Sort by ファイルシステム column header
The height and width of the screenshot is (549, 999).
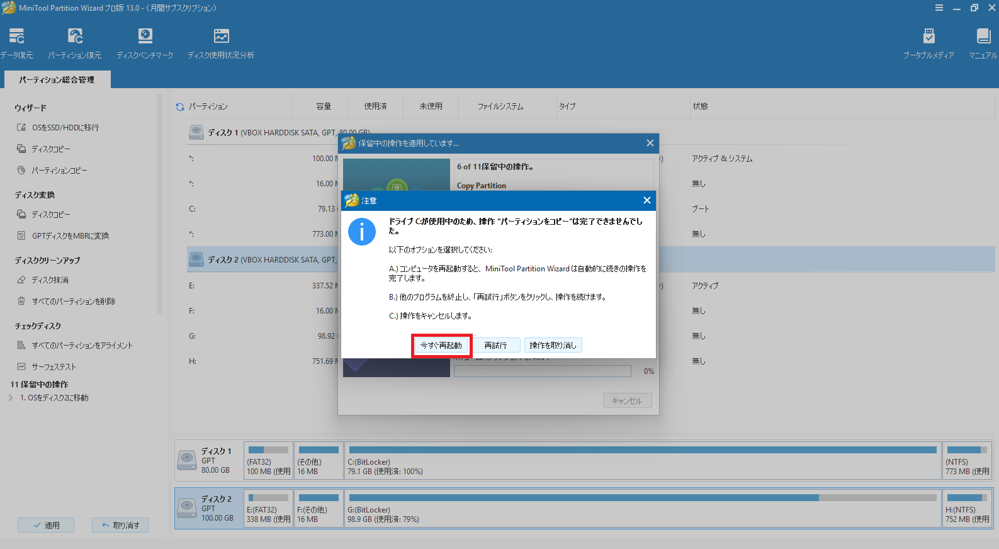[x=500, y=106]
